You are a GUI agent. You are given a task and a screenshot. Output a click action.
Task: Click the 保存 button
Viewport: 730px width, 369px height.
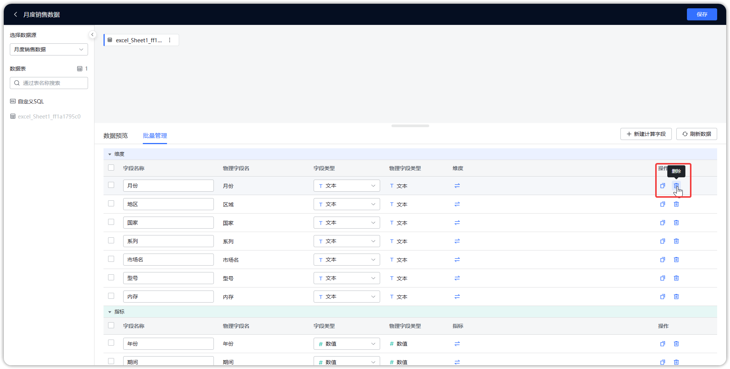702,14
